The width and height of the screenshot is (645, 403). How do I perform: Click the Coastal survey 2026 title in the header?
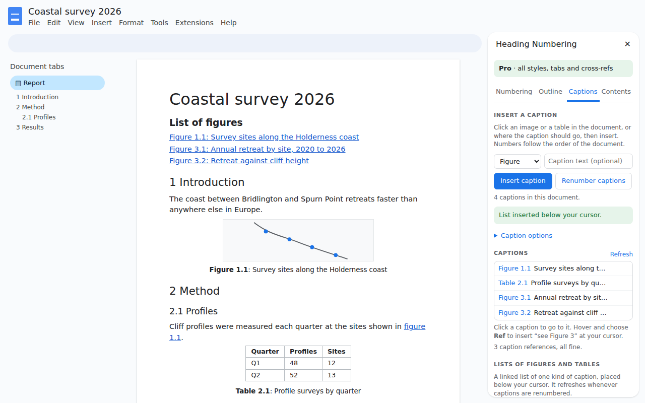point(75,12)
